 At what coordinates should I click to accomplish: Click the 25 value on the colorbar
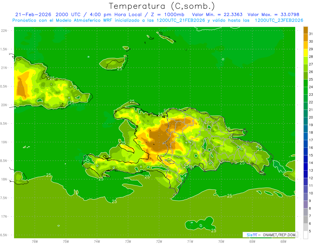tap(311, 79)
